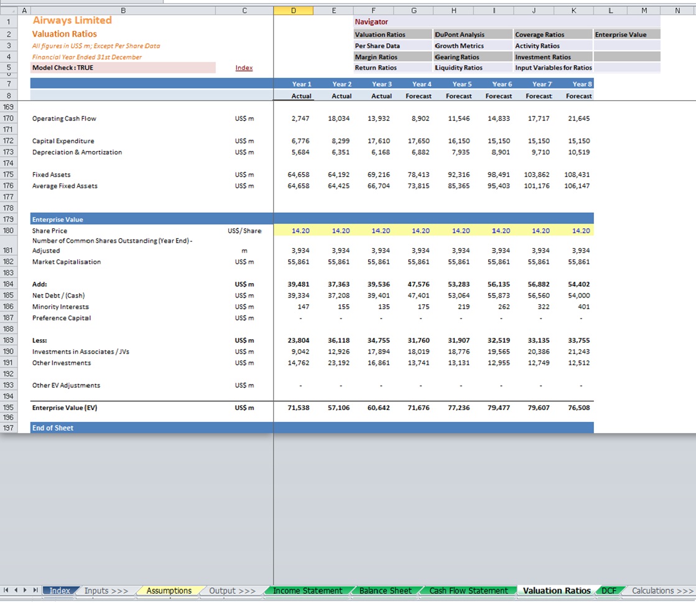Image resolution: width=696 pixels, height=603 pixels.
Task: Follow the Index hyperlink
Action: coord(244,67)
